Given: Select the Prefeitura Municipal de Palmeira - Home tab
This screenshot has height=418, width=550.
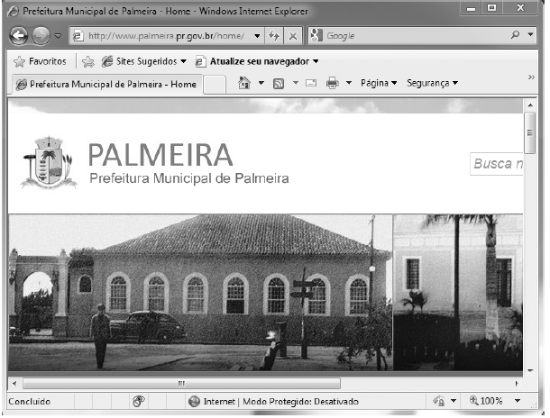Looking at the screenshot, I should point(106,85).
